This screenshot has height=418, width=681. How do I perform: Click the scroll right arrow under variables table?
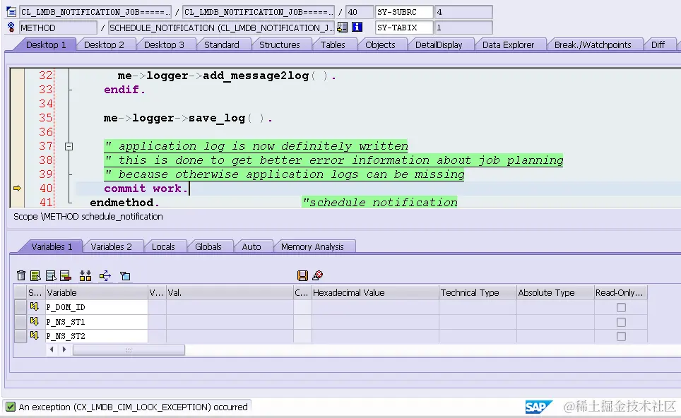coord(64,350)
